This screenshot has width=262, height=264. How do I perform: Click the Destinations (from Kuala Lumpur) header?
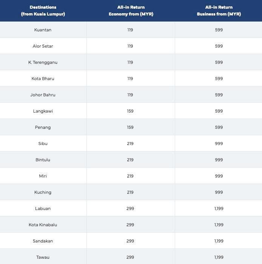[43, 11]
